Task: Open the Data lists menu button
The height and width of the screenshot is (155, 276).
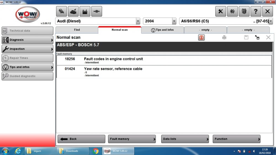Action: [185, 139]
